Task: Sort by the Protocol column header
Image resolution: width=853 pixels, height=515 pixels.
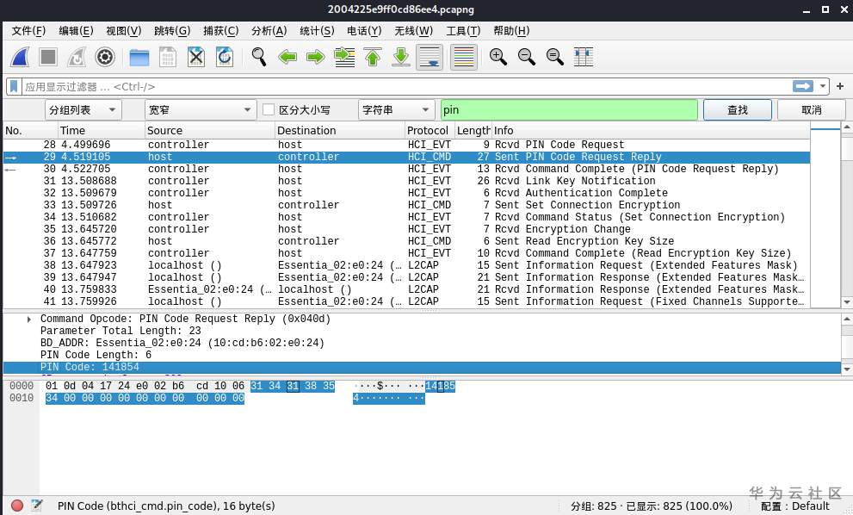Action: tap(430, 131)
